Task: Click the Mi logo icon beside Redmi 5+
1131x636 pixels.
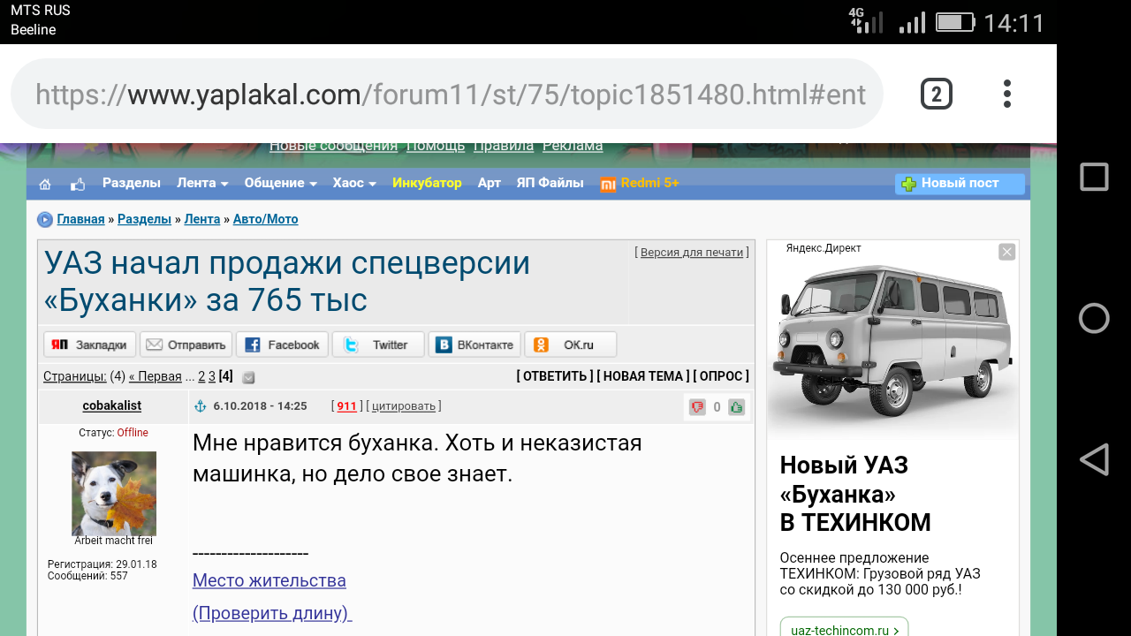Action: click(x=608, y=184)
